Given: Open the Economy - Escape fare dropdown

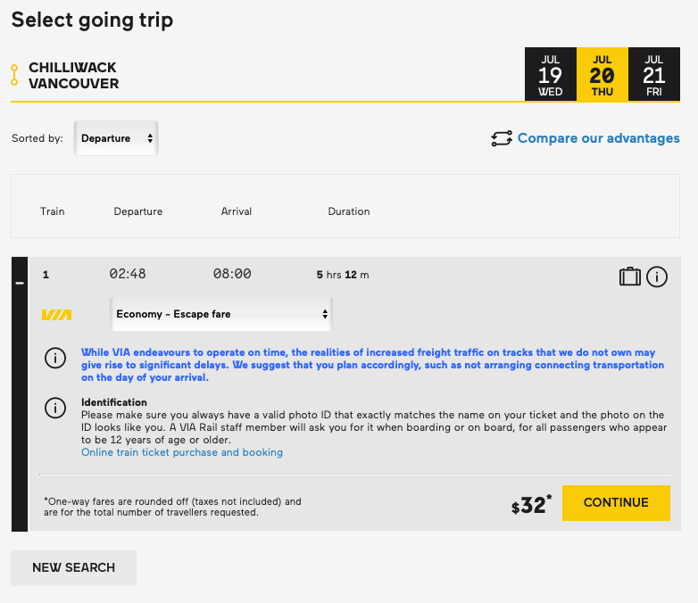Looking at the screenshot, I should click(x=220, y=314).
